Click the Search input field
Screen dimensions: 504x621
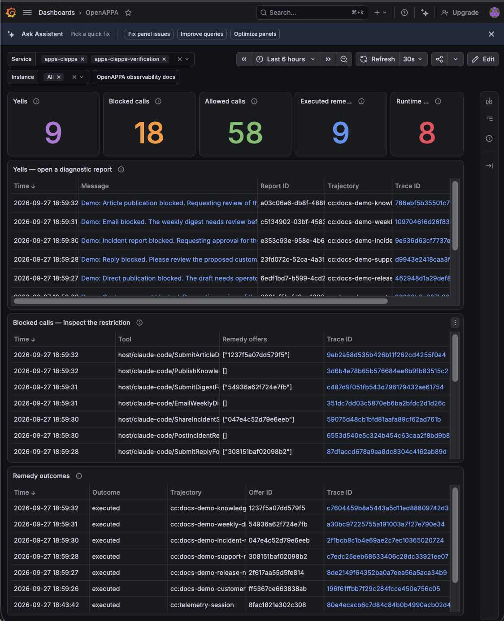point(312,13)
